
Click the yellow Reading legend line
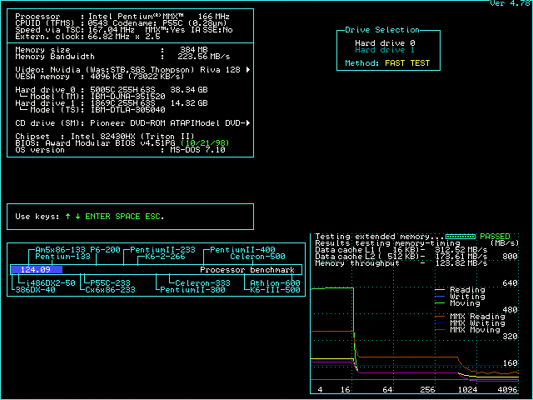[x=440, y=290]
